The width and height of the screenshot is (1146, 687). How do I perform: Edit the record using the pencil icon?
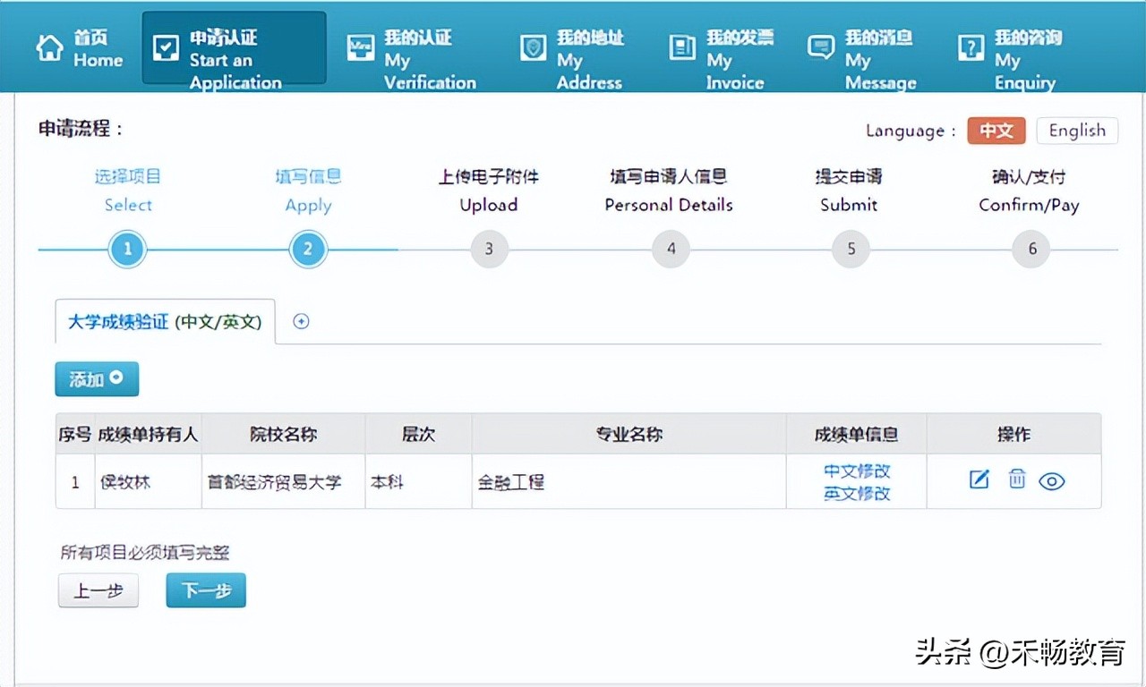point(979,479)
